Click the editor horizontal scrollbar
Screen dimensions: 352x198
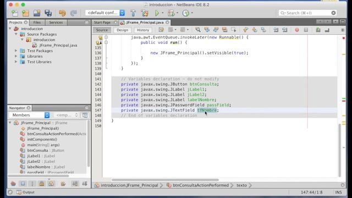click(x=165, y=180)
